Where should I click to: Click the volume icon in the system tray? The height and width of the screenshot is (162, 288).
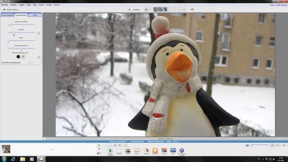(274, 159)
